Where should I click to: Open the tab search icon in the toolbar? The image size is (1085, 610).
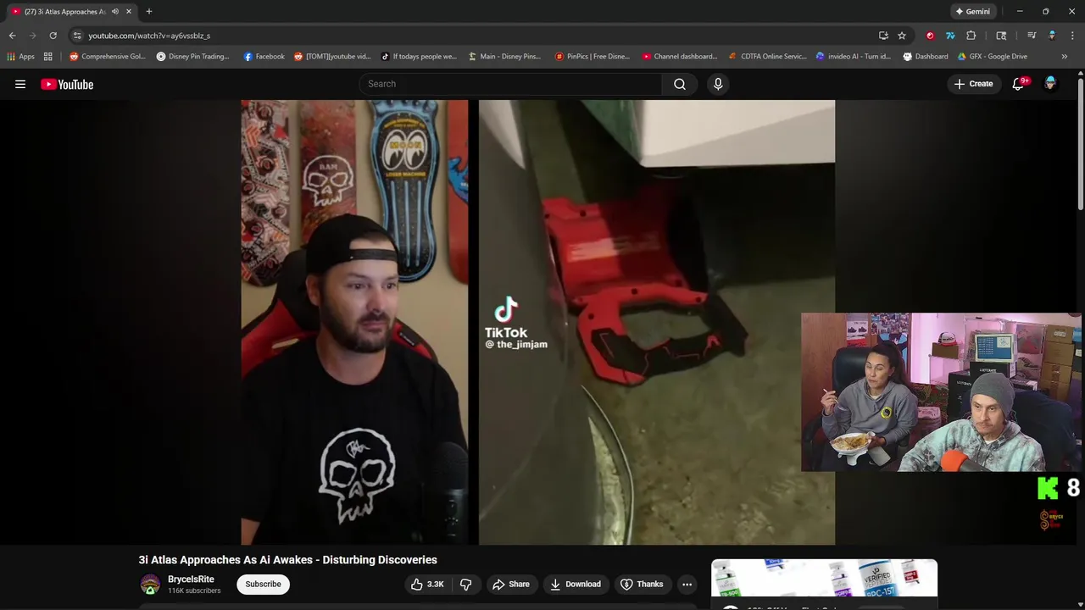coord(1001,36)
